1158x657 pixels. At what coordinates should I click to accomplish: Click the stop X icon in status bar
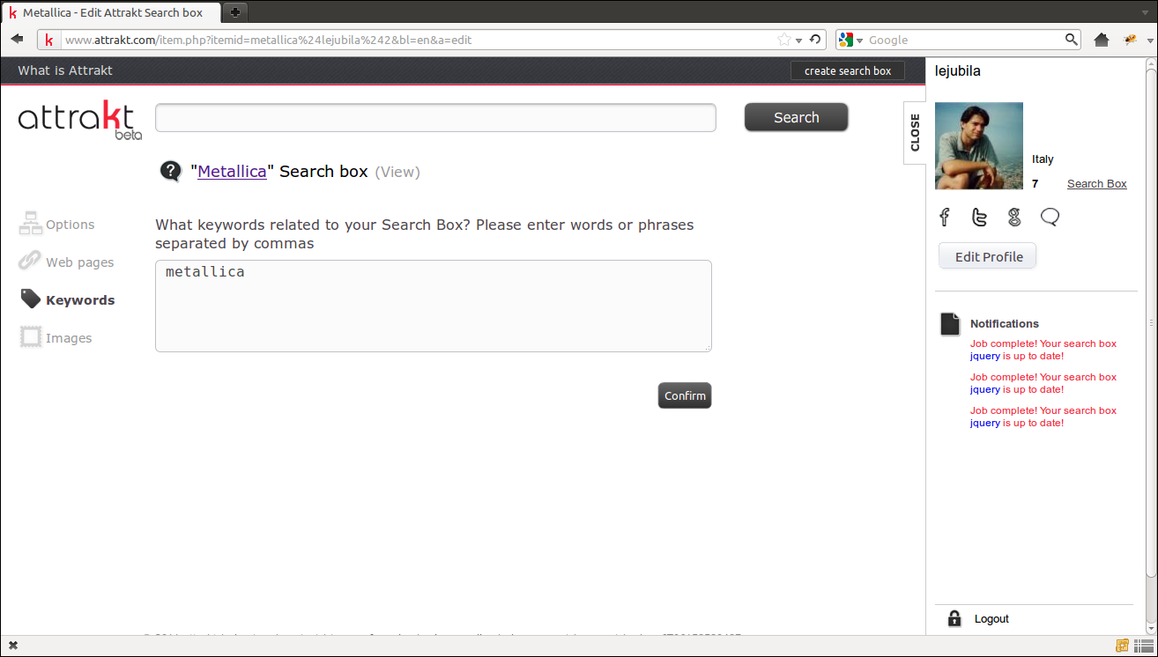[13, 646]
